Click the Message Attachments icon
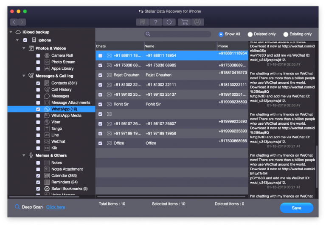The height and width of the screenshot is (226, 326). point(47,103)
